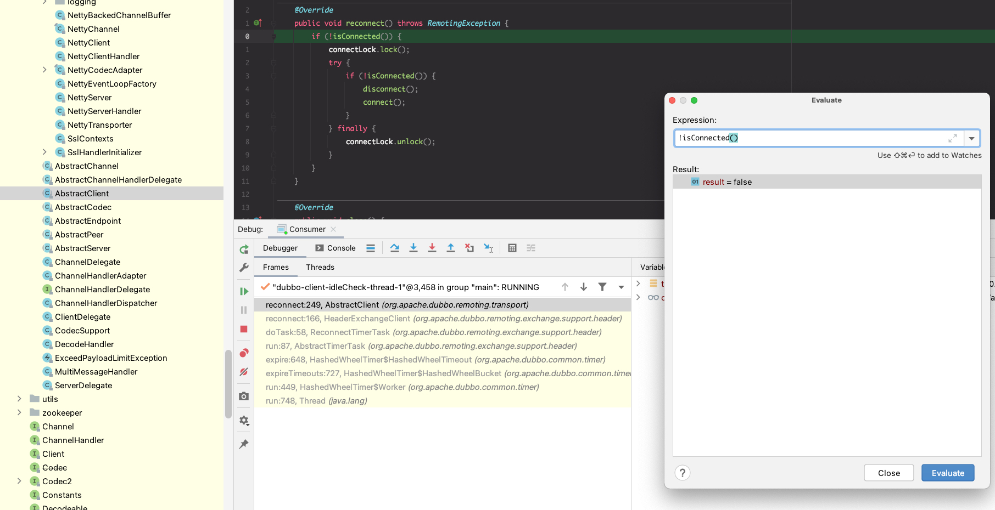Pause the running program
Image resolution: width=995 pixels, height=510 pixels.
(x=244, y=310)
